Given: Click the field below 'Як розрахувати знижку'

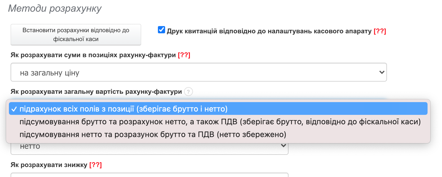Looking at the screenshot, I should click(x=149, y=175).
